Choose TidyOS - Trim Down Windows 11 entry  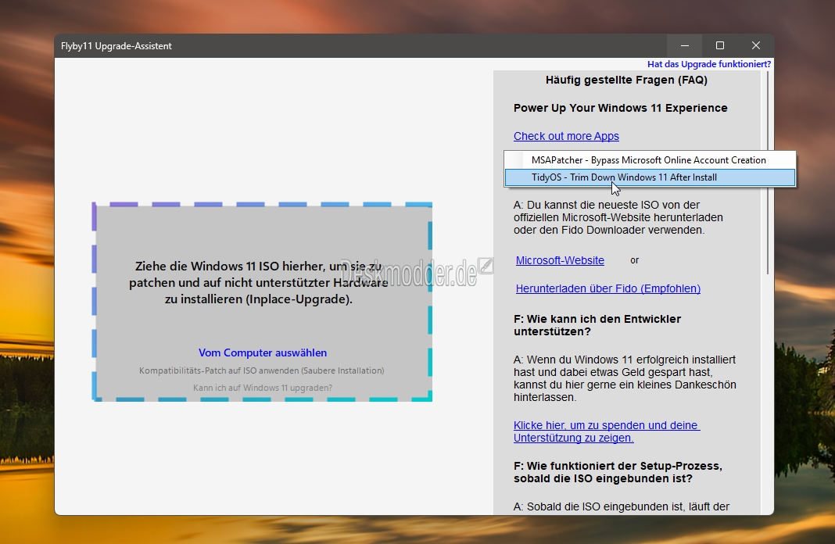pos(650,177)
